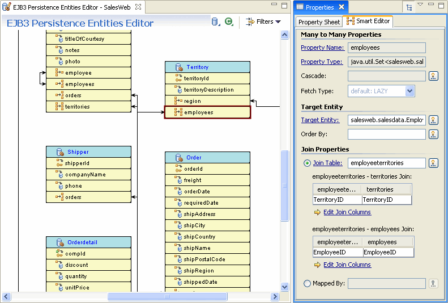This screenshot has height=303, width=448.
Task: Select the requiredDate row in Order
Action: tap(207, 203)
